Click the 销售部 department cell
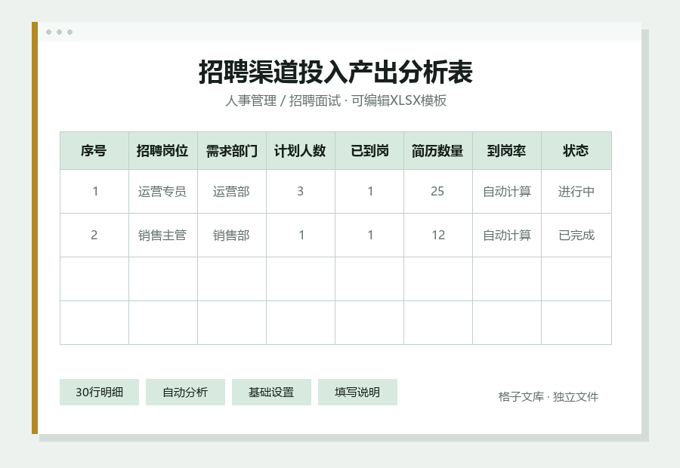Viewport: 680px width, 468px height. [232, 235]
